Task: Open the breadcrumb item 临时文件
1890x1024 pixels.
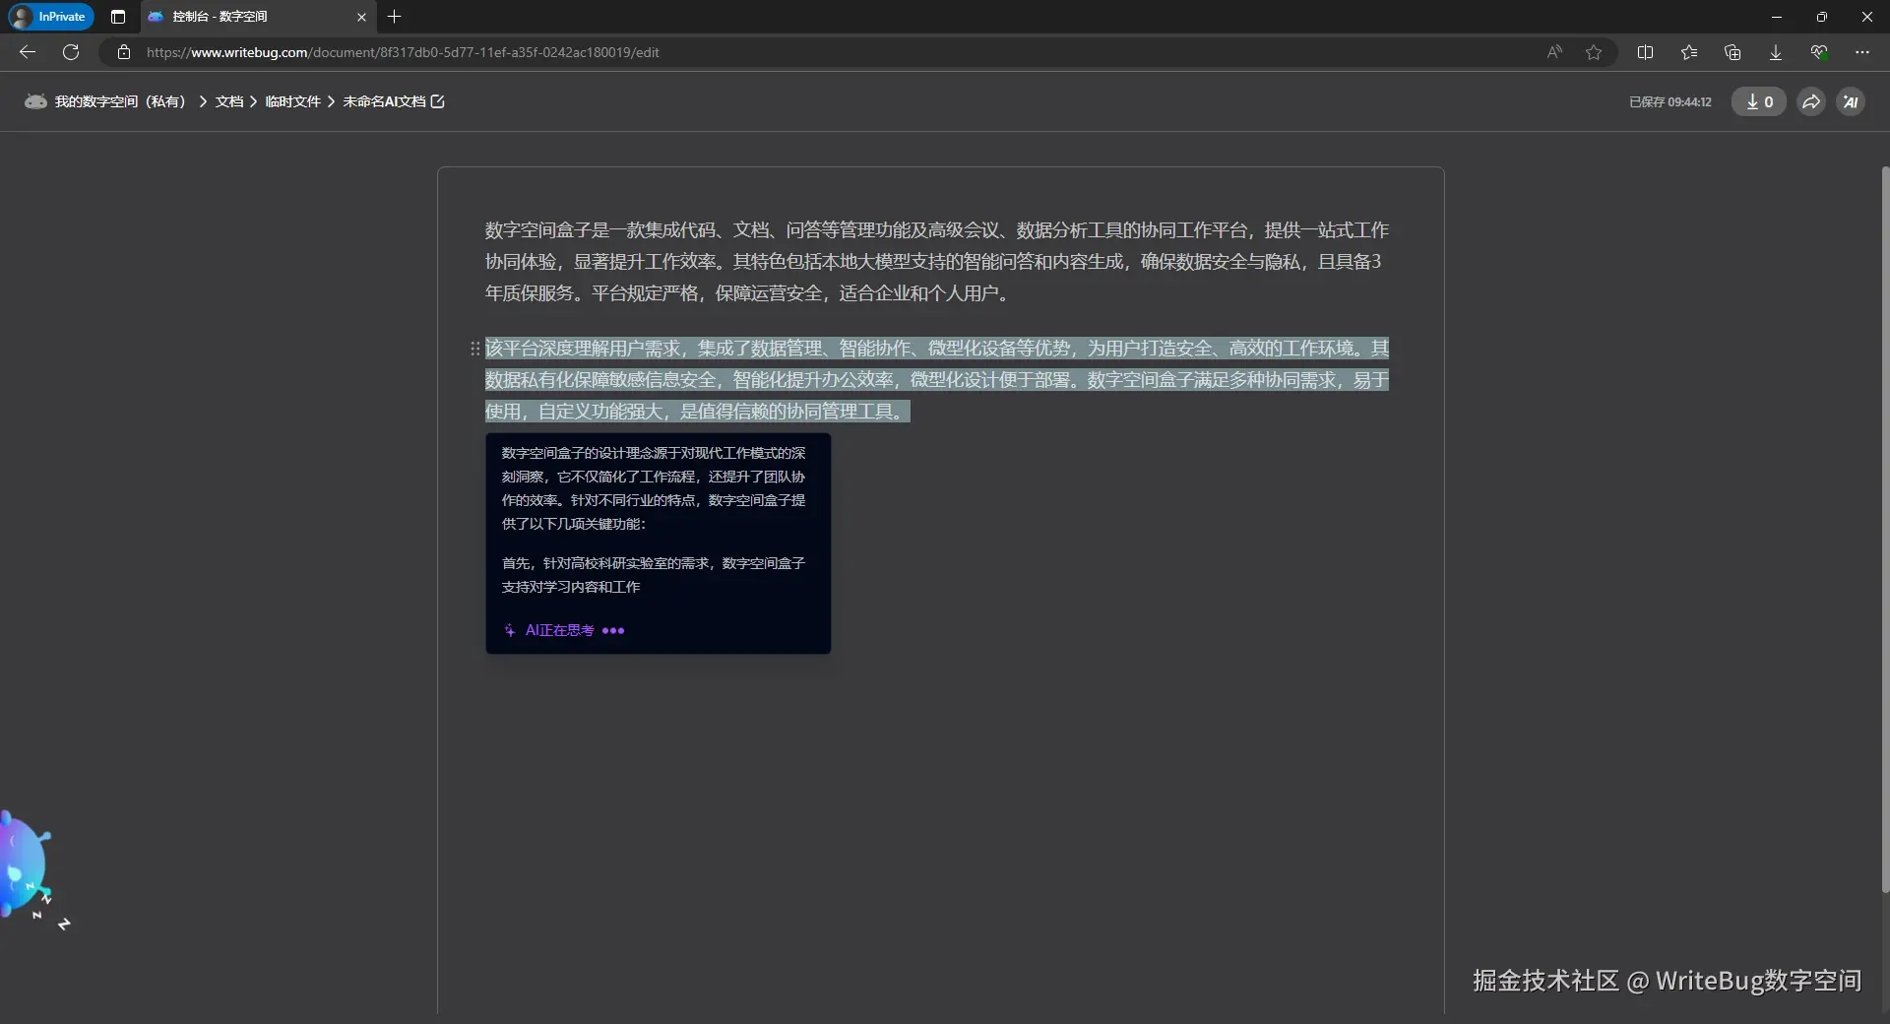Action: click(x=292, y=101)
